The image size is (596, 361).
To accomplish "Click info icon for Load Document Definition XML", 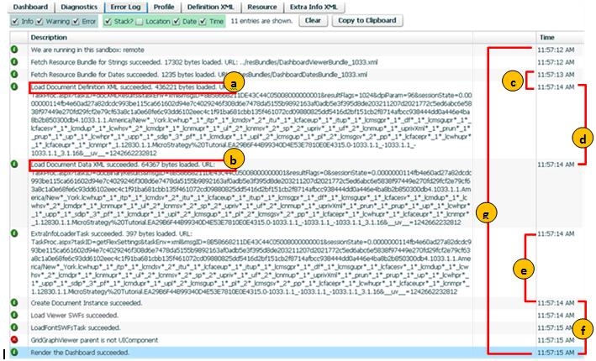I will [14, 86].
